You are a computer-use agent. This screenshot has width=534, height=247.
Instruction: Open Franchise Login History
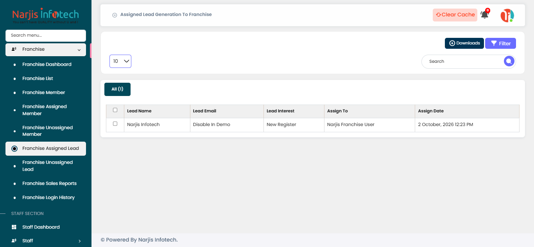48,197
